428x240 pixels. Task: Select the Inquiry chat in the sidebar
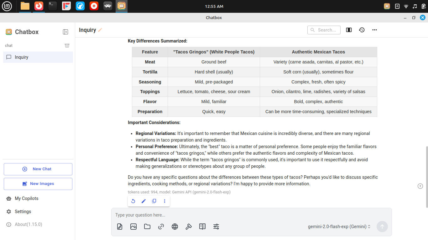pos(38,57)
